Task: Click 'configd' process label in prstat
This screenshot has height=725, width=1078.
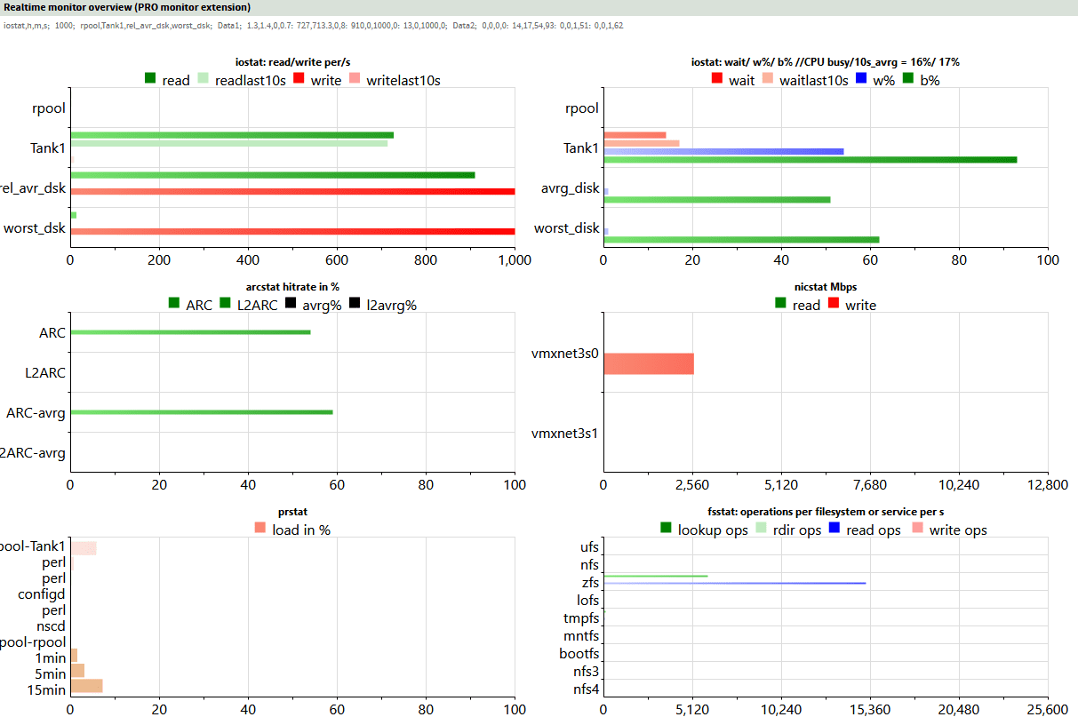Action: pos(42,595)
